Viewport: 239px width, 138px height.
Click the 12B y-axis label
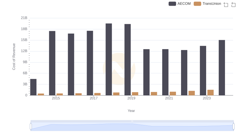click(x=24, y=51)
